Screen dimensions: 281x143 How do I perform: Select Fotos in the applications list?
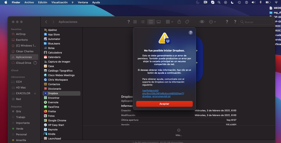61,116
